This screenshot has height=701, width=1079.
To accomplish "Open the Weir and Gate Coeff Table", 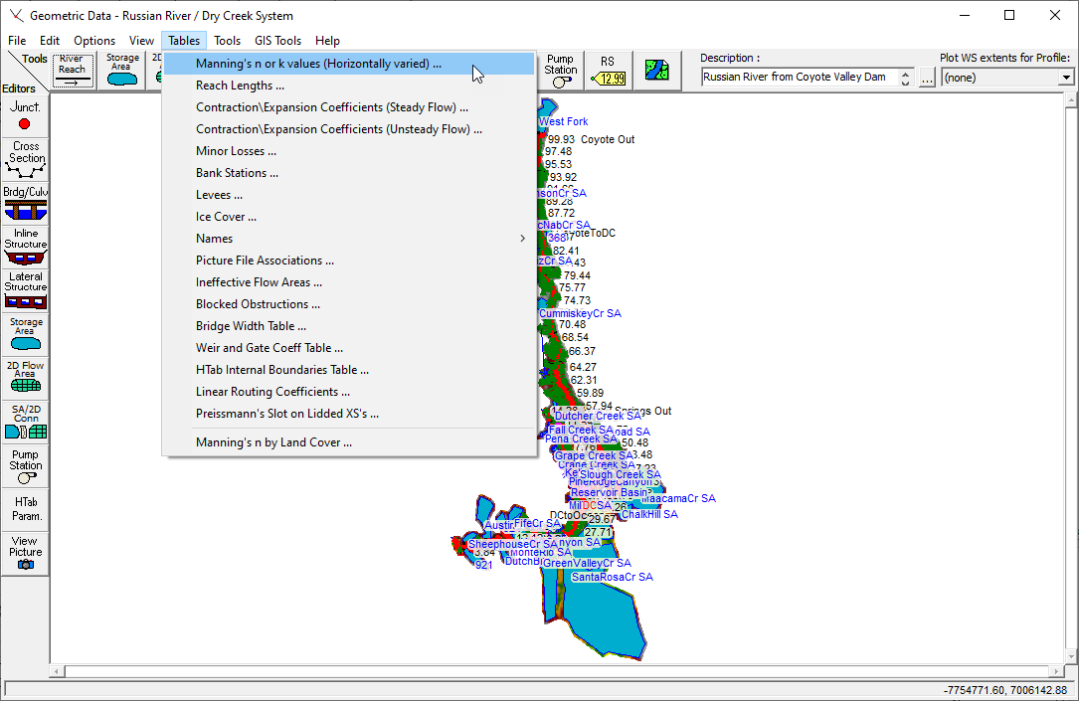I will click(x=350, y=348).
